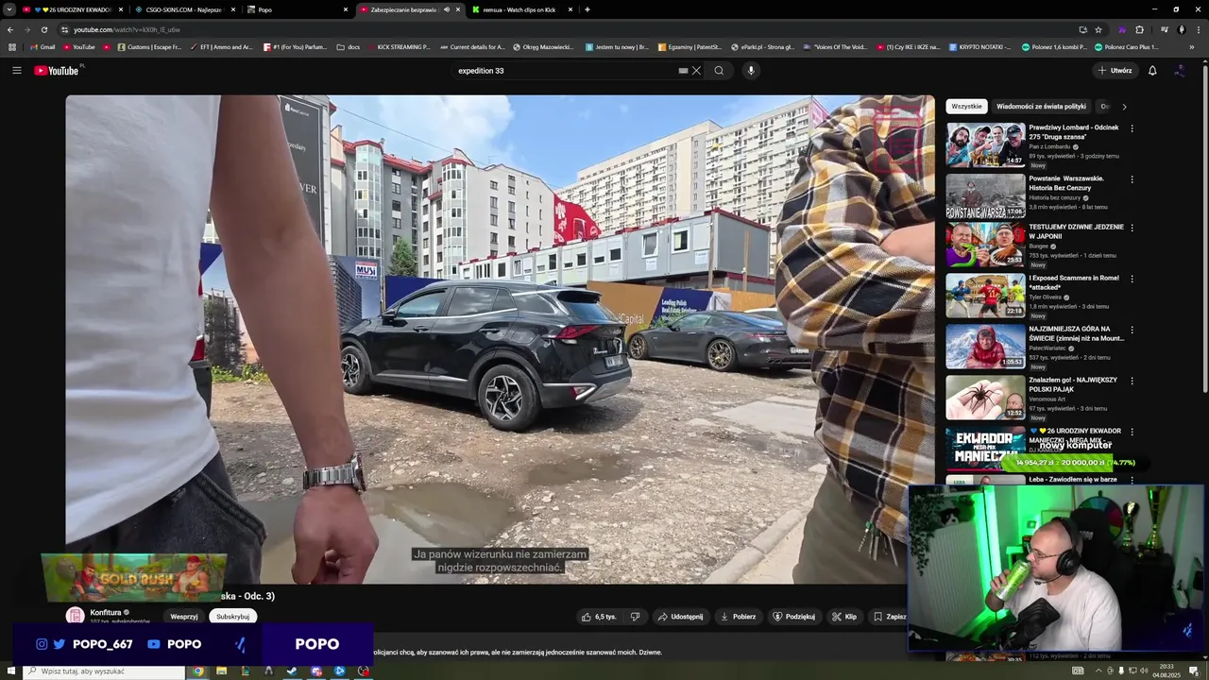This screenshot has width=1209, height=680.
Task: Open the YouTube hamburger guide menu
Action: click(x=16, y=70)
